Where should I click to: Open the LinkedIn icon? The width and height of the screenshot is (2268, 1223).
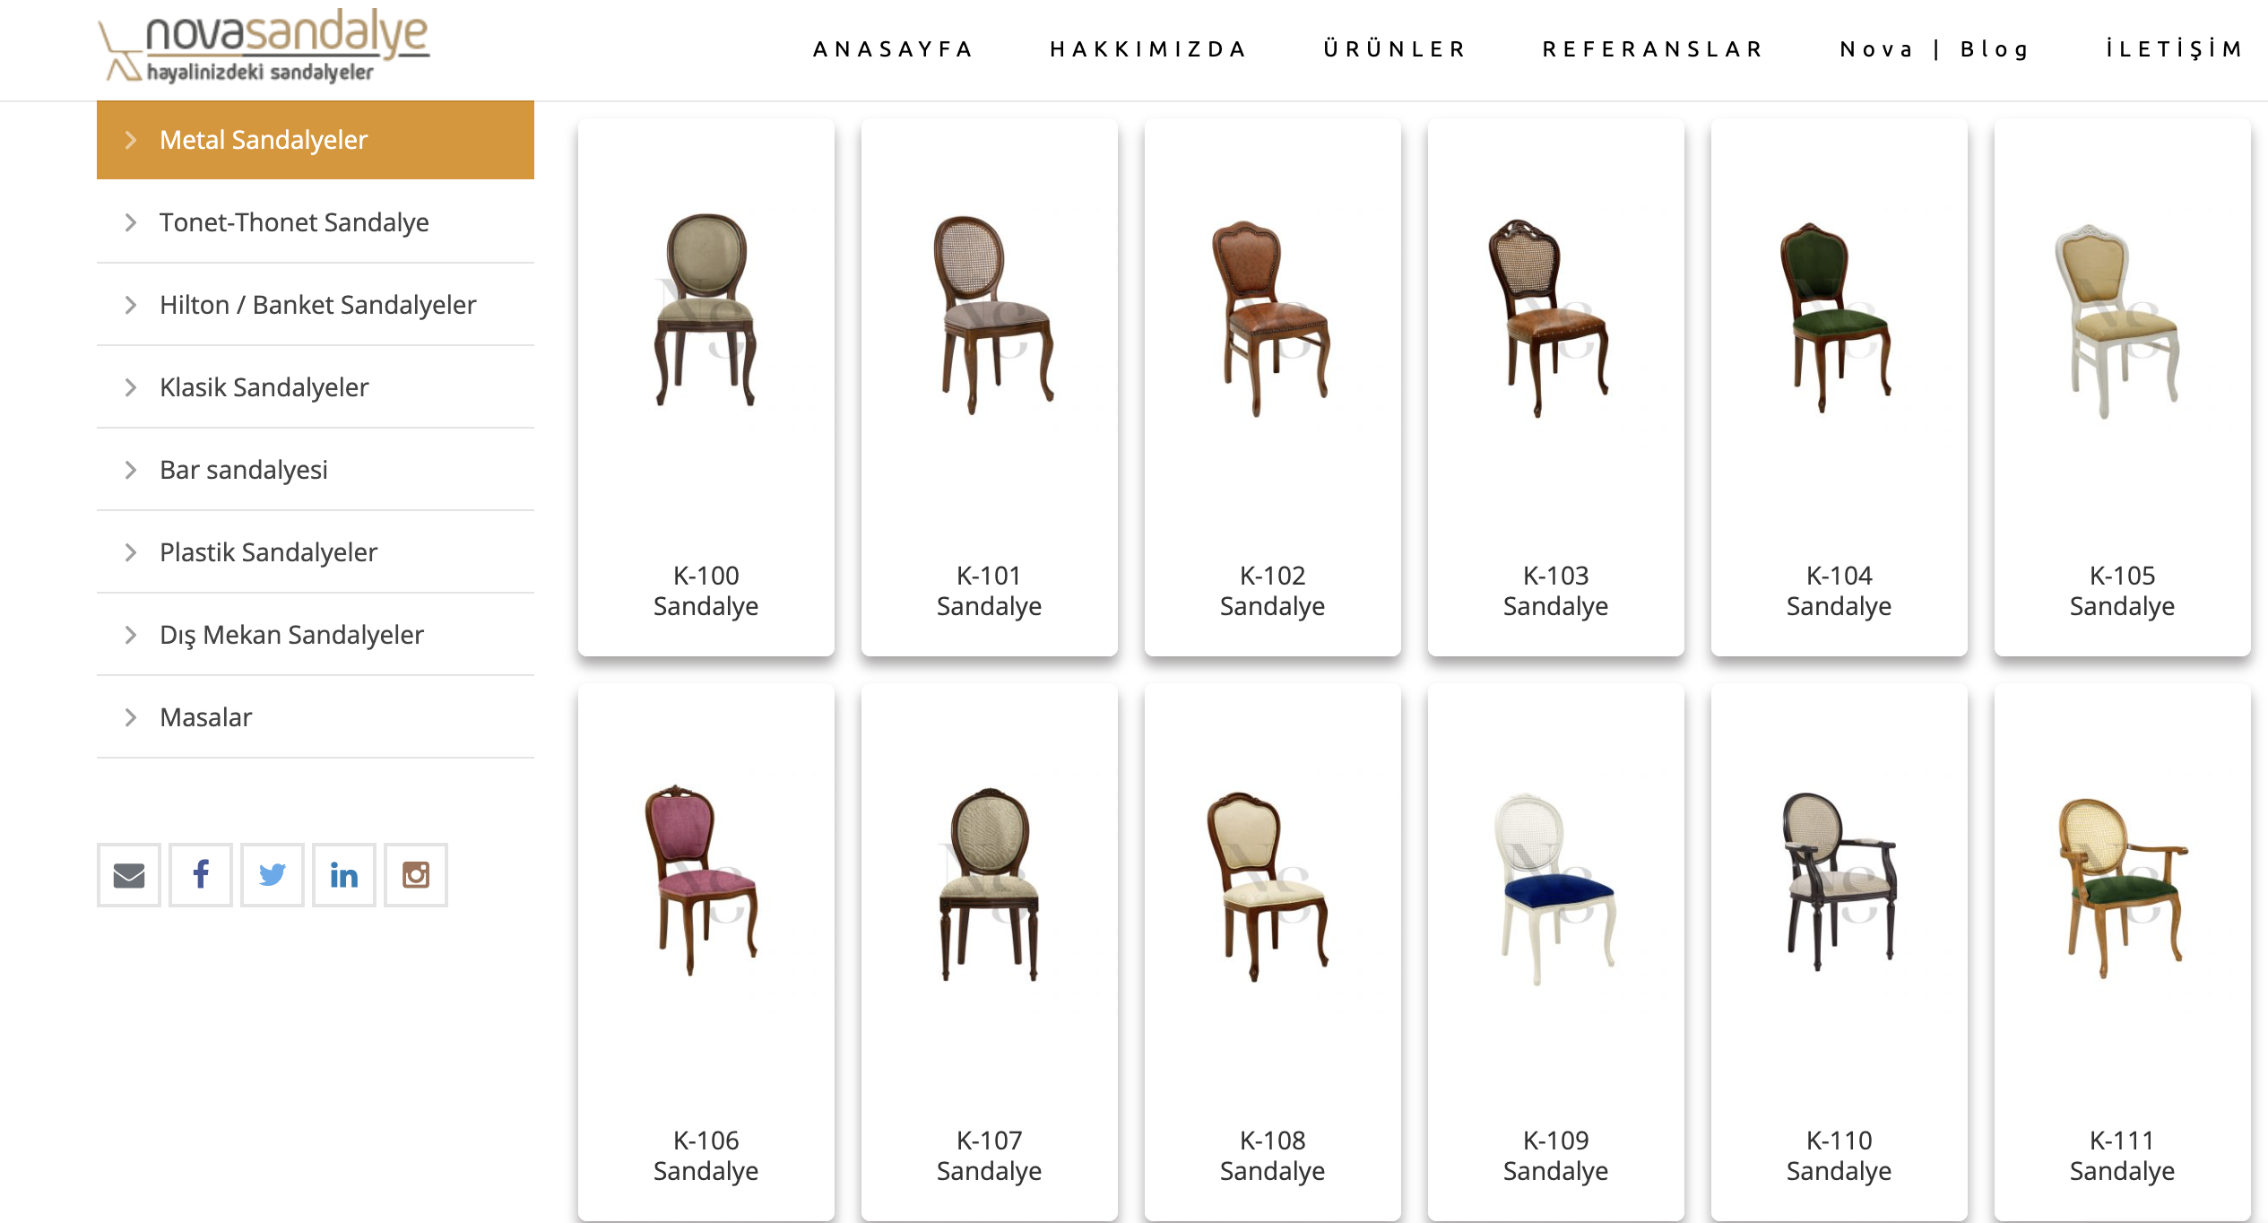coord(344,874)
